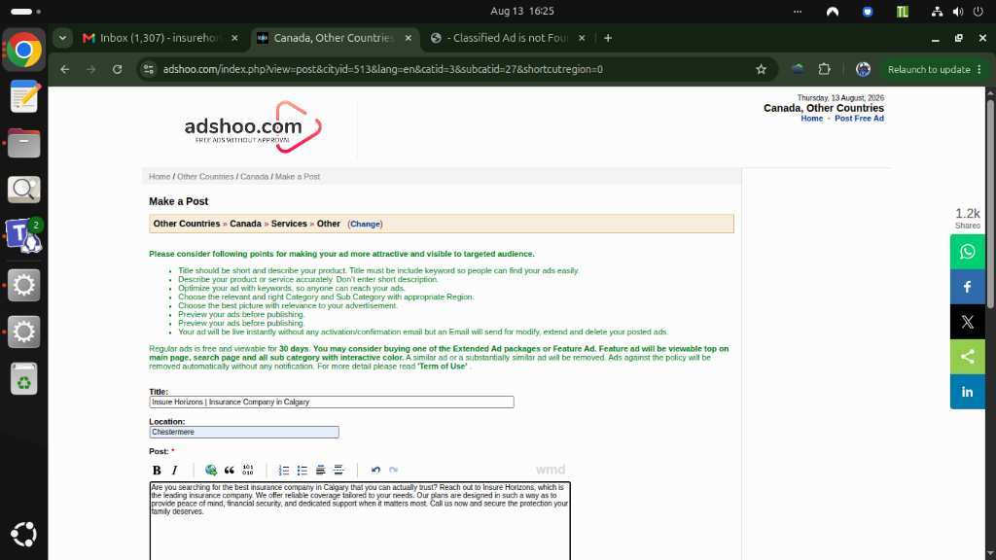This screenshot has width=996, height=560.
Task: Open Microsoft Teams from the dock
Action: 23,235
